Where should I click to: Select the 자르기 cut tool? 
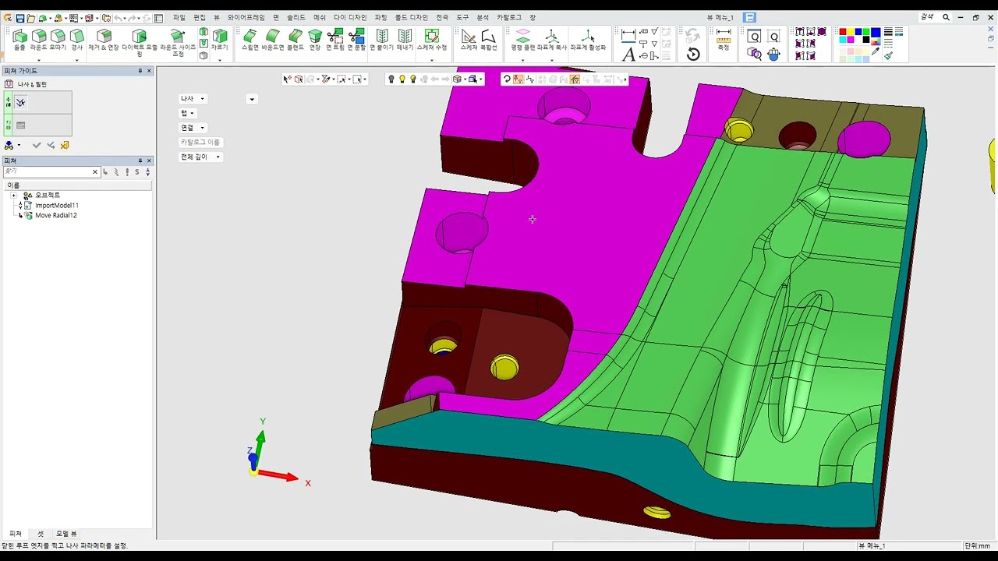220,41
